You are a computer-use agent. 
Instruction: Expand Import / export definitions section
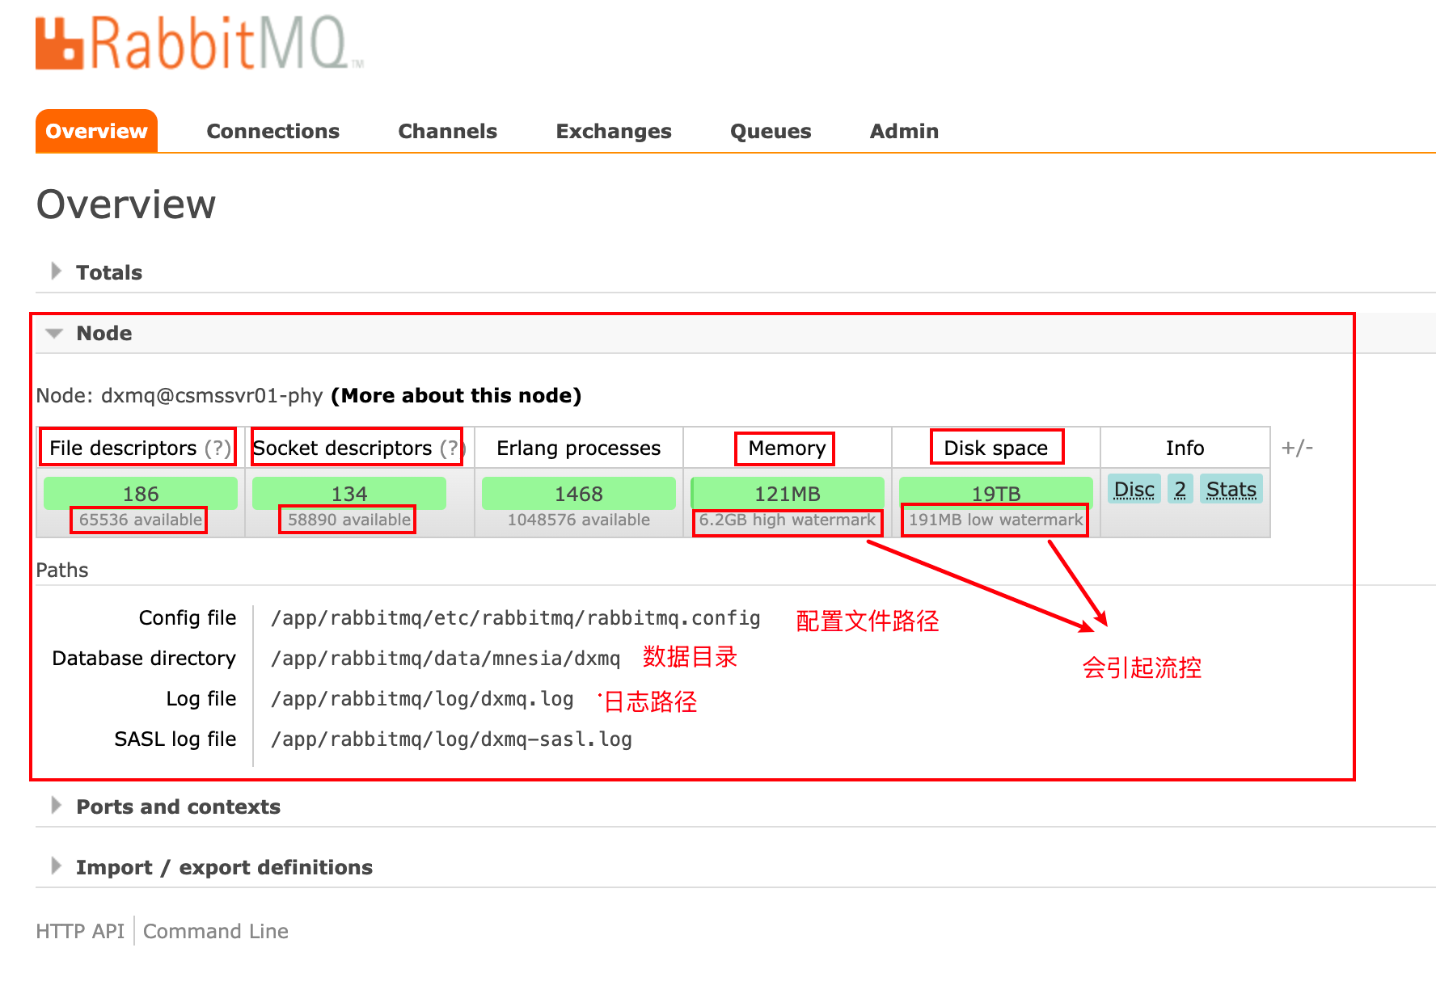[224, 867]
